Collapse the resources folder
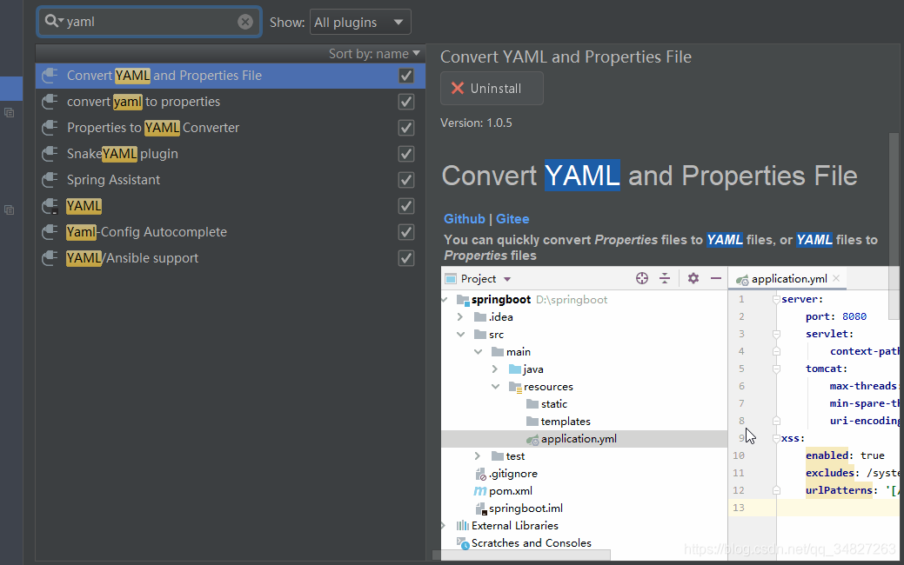Viewport: 904px width, 565px height. pyautogui.click(x=495, y=387)
